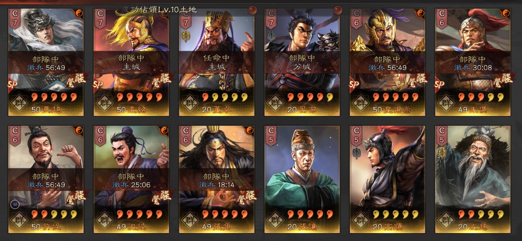Click the C7 cost tag on 馬超
This screenshot has height=241, width=522.
(x=15, y=19)
